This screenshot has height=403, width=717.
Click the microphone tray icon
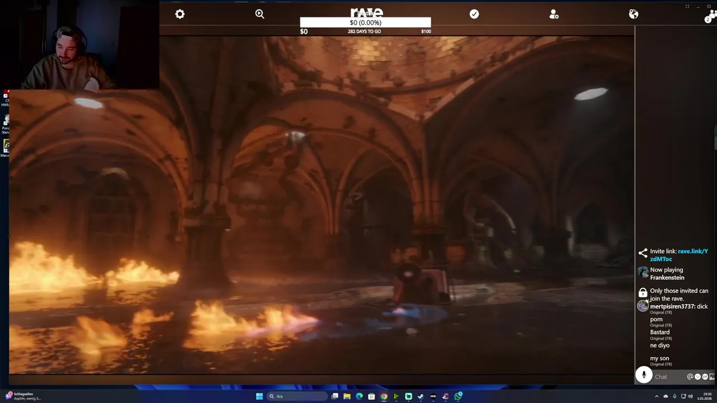[x=674, y=396]
